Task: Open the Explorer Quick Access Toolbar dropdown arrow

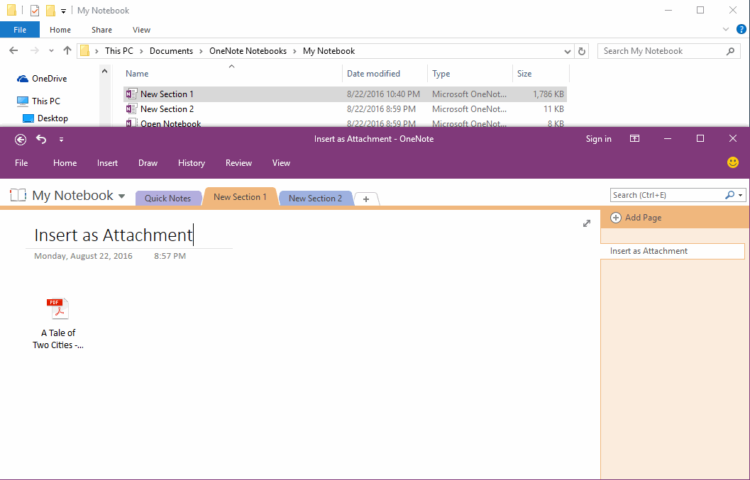Action: coord(64,11)
